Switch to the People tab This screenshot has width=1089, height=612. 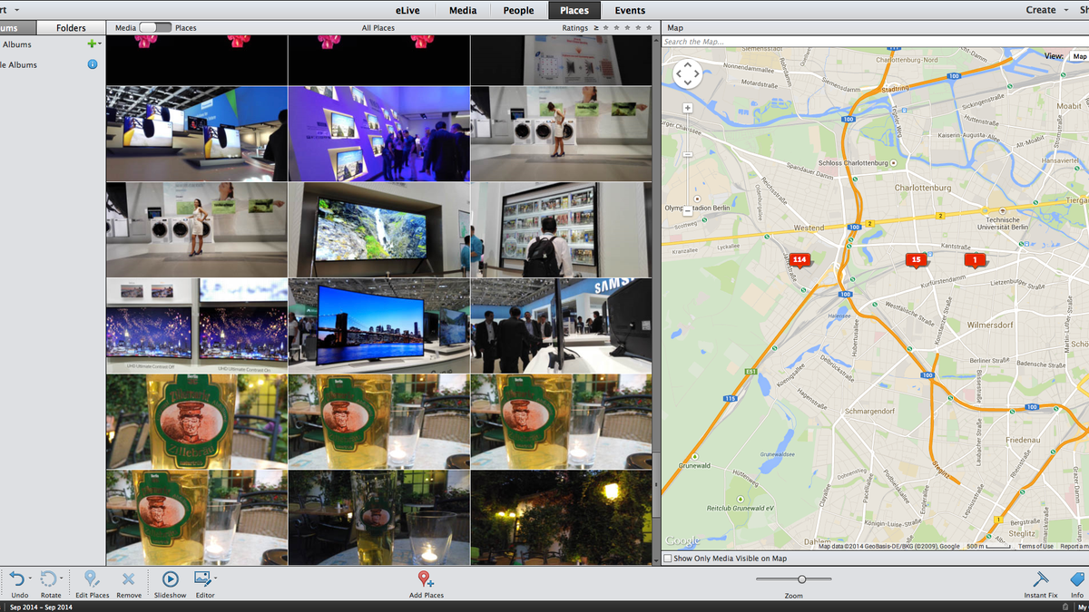[x=519, y=10]
